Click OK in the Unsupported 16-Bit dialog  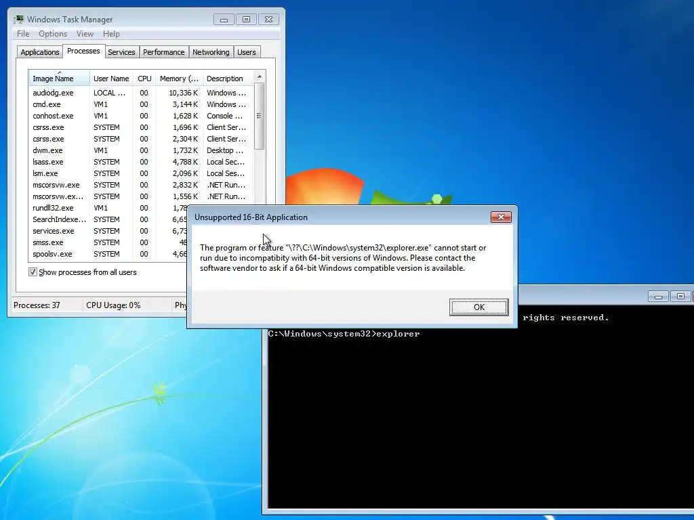point(478,307)
